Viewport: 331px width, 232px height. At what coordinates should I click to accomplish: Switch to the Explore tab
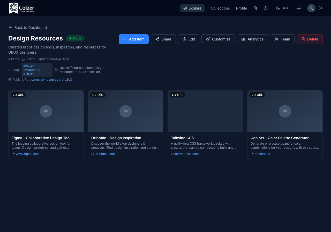coord(192,8)
